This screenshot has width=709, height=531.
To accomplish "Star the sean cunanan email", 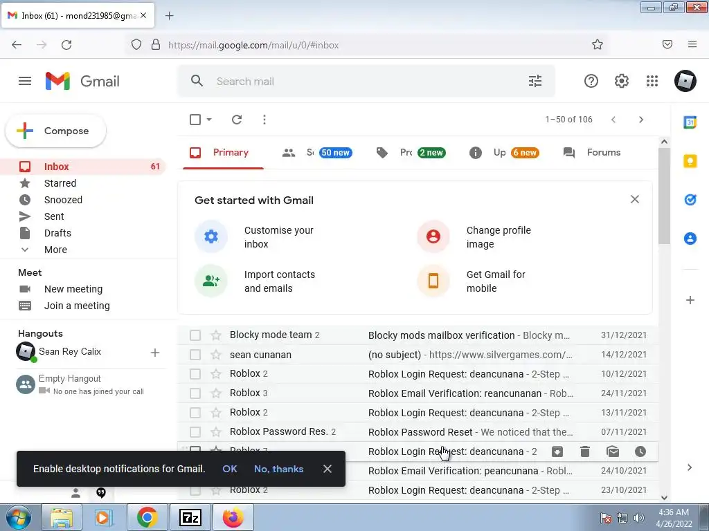I will (216, 355).
